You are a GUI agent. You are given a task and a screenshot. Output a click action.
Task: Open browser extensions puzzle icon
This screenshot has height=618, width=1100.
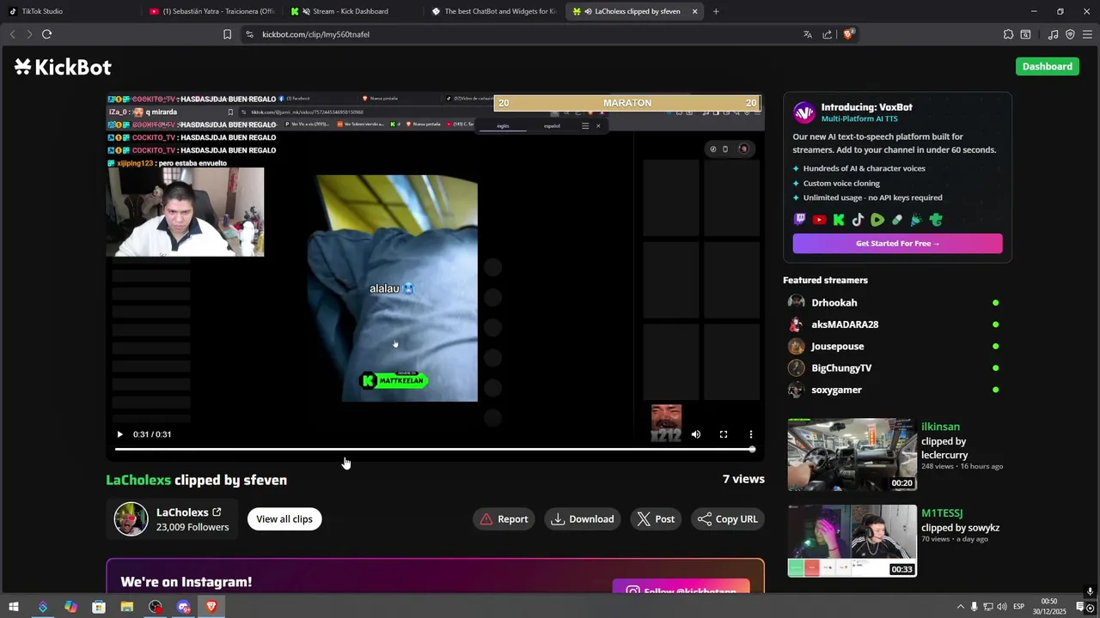(1008, 34)
